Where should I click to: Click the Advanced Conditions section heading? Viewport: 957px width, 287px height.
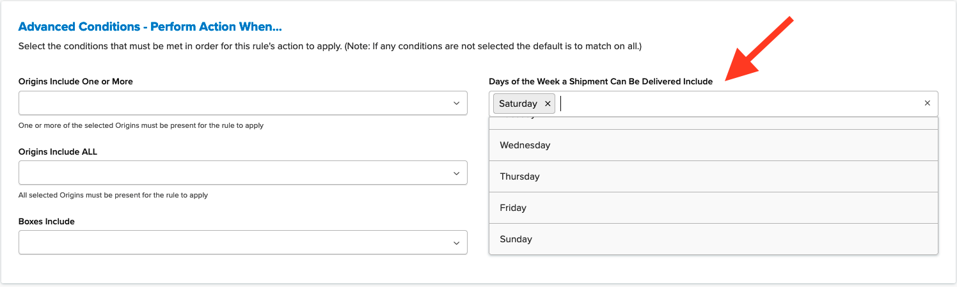point(150,27)
